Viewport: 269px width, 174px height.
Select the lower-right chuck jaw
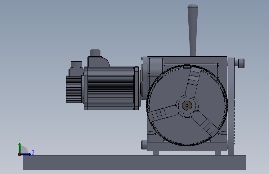pos(205,123)
